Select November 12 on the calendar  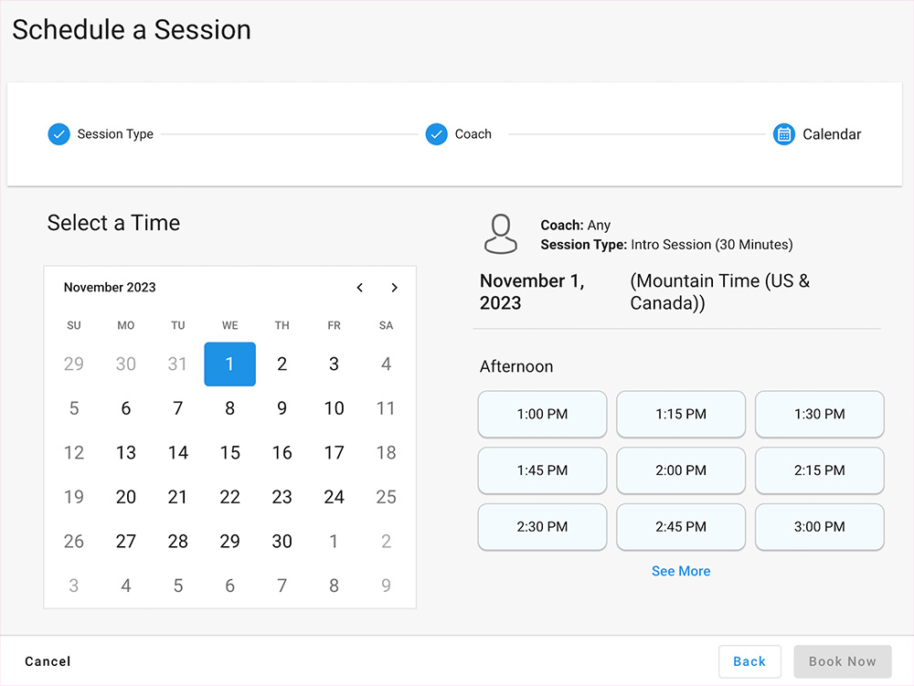coord(74,452)
